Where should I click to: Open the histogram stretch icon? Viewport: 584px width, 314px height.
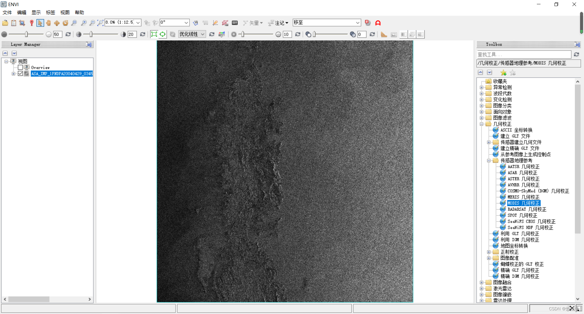click(x=222, y=34)
